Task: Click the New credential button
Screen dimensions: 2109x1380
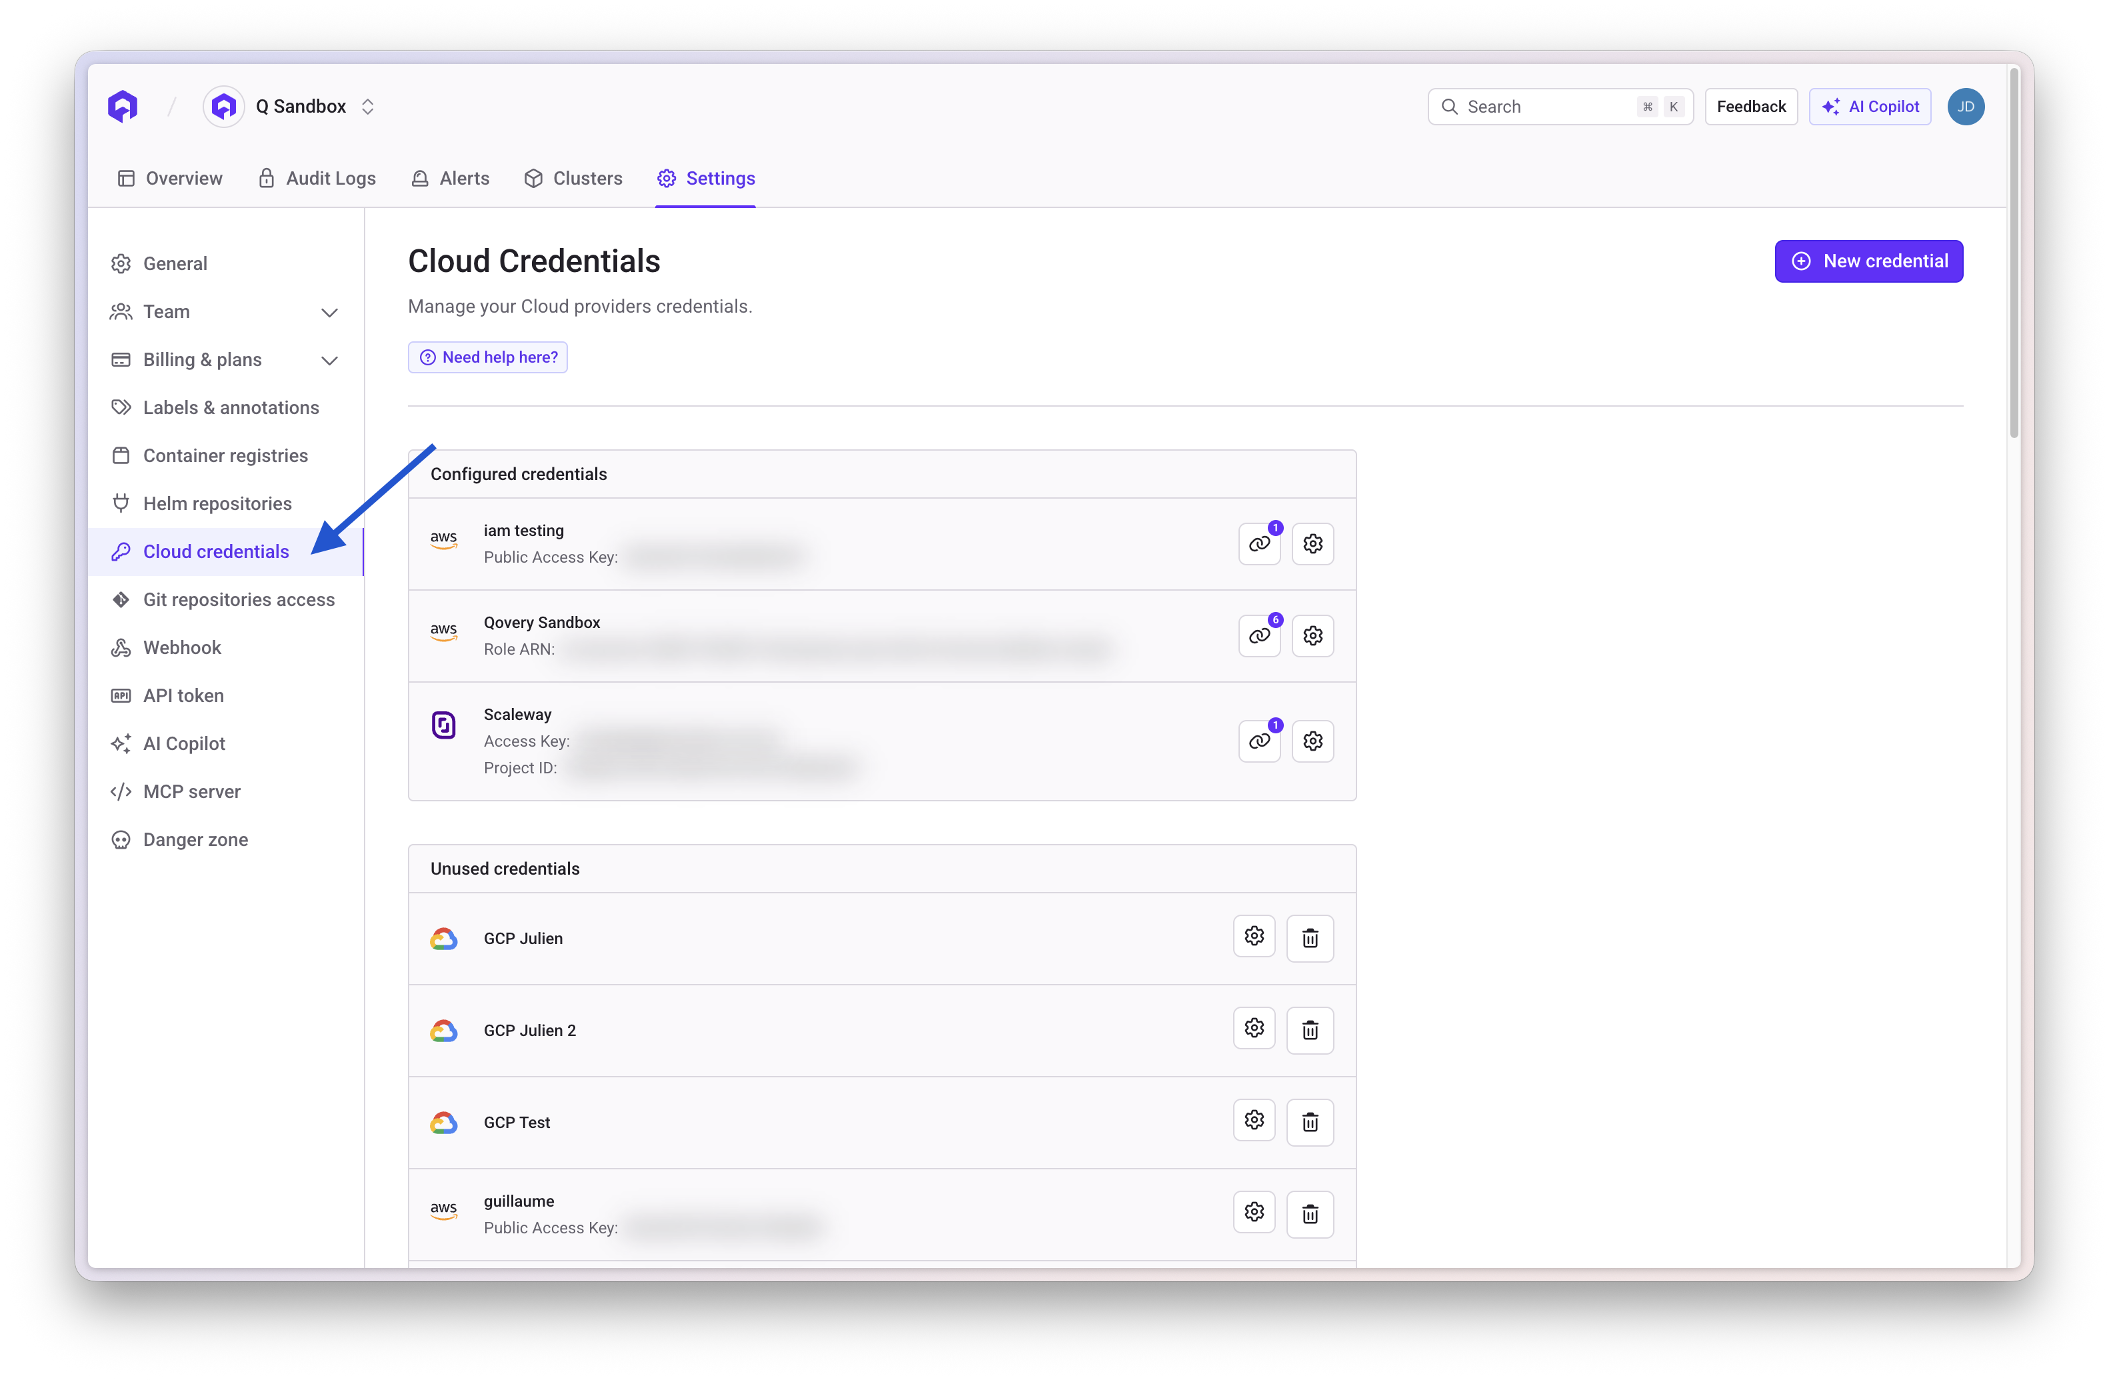Action: (x=1869, y=261)
